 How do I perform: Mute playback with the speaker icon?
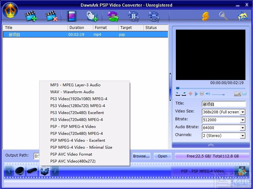pyautogui.click(x=207, y=94)
